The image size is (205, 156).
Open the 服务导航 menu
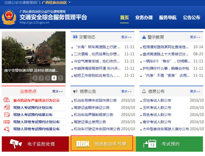(167, 18)
